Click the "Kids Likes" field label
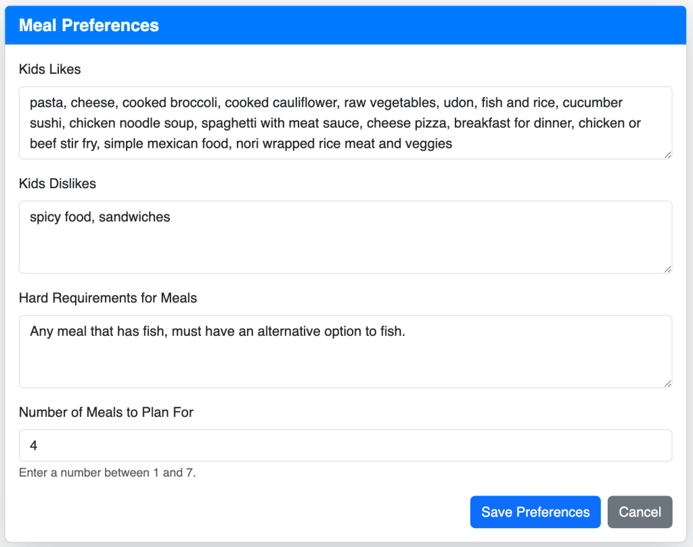The image size is (693, 547). coord(50,69)
